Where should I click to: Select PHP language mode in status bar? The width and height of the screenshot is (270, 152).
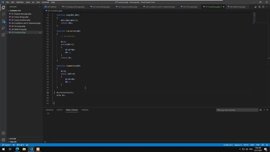(258, 145)
